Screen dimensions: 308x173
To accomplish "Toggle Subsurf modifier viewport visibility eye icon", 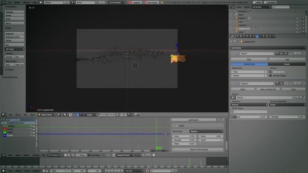I will pyautogui.click(x=282, y=53).
